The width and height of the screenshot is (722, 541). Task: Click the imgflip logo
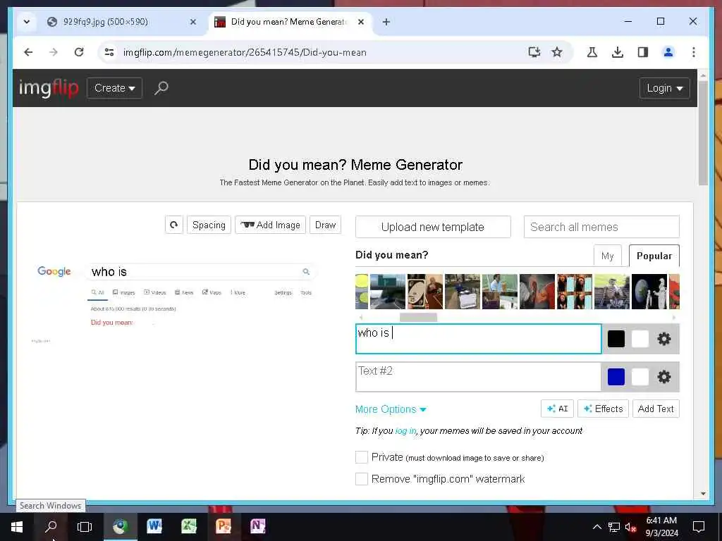coord(49,87)
